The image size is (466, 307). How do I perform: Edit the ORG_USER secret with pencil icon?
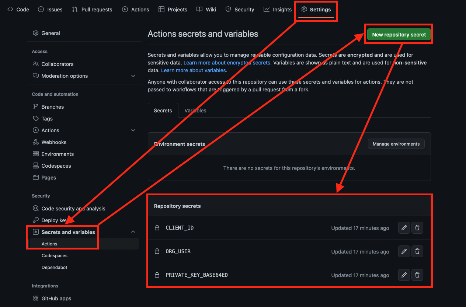click(404, 252)
